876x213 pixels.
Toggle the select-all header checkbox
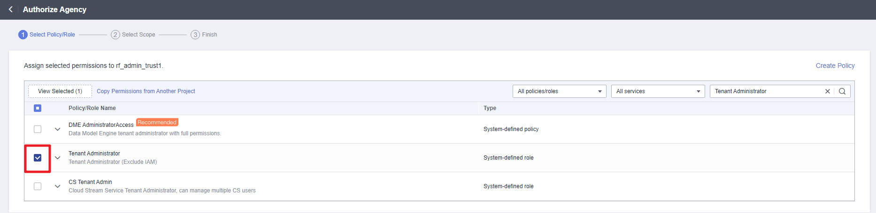click(38, 108)
